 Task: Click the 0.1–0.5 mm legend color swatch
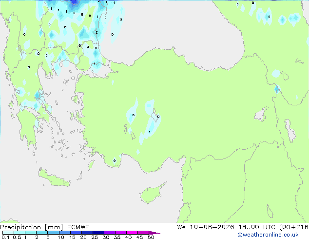(8, 233)
